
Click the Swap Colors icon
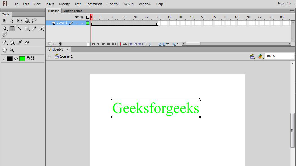[x=33, y=58]
